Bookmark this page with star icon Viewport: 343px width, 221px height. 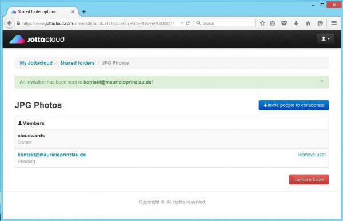[x=262, y=23]
